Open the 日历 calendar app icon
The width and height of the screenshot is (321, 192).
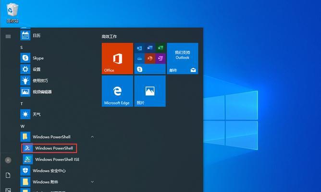(x=25, y=36)
